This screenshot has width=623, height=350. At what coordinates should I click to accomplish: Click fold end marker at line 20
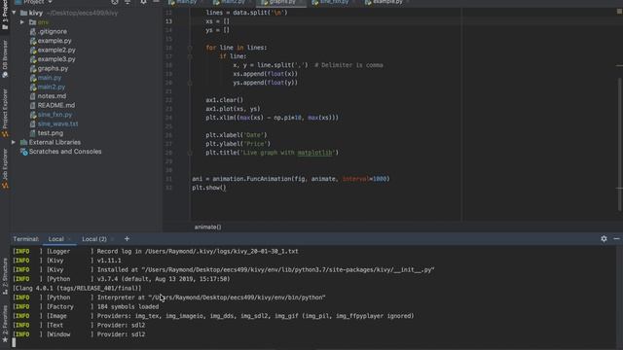click(x=190, y=83)
